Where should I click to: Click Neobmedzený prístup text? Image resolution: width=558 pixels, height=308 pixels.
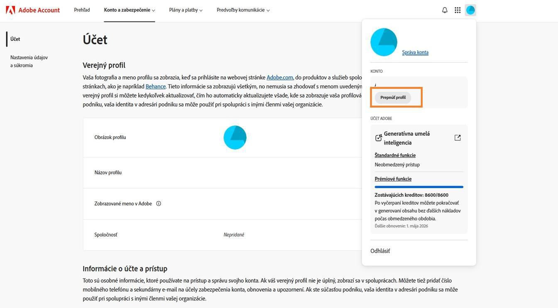(x=397, y=165)
